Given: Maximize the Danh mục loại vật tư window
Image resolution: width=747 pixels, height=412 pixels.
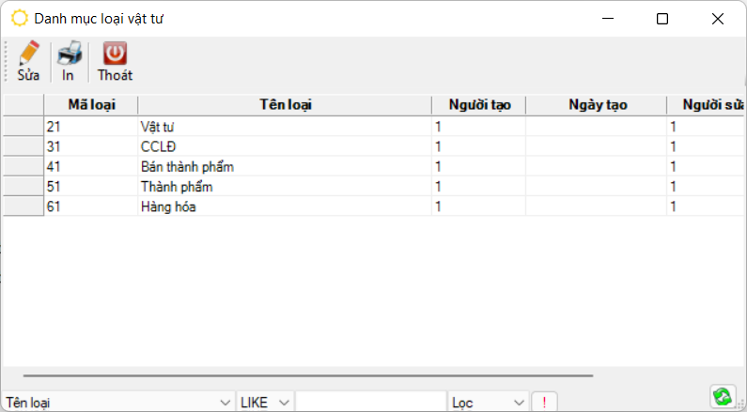Looking at the screenshot, I should click(x=662, y=19).
